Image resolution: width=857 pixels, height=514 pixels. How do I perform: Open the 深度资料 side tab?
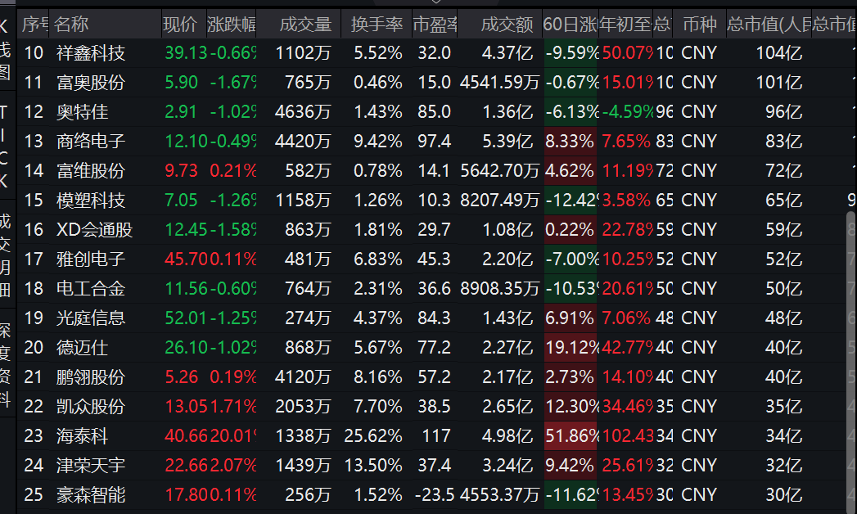coord(5,366)
